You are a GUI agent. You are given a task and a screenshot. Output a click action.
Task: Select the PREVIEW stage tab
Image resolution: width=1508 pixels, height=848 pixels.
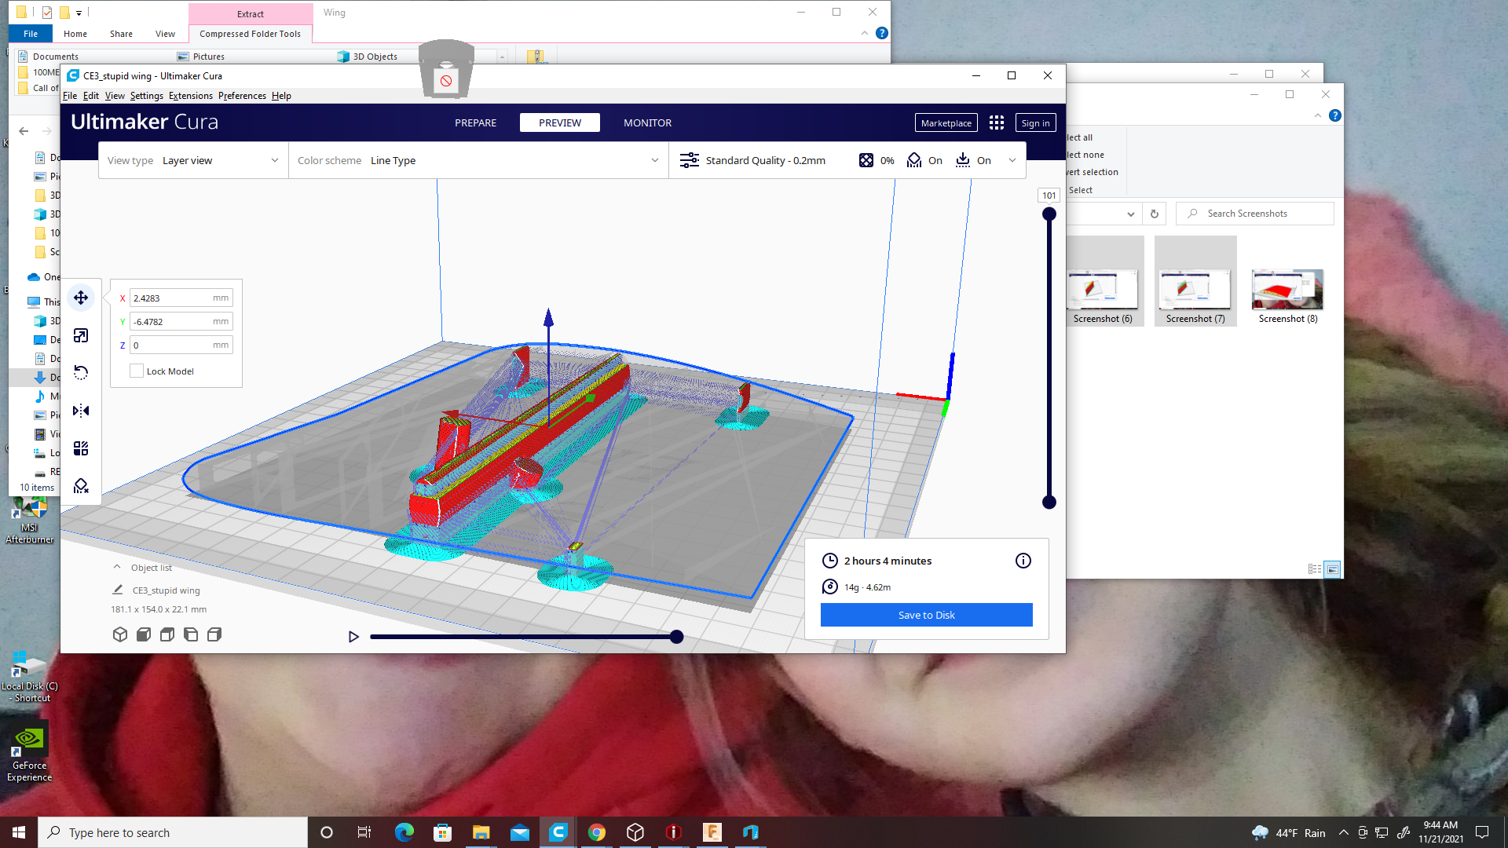560,122
